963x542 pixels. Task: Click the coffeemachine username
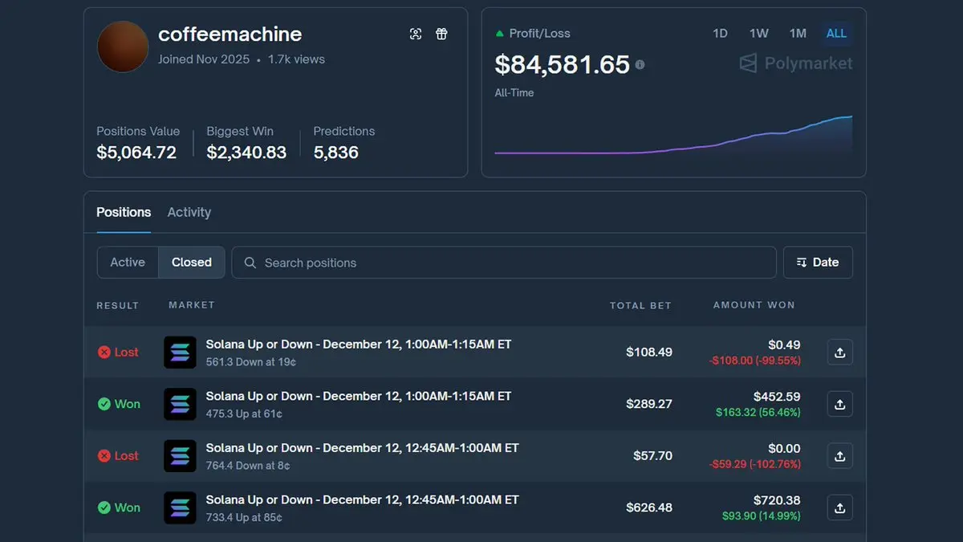(230, 35)
